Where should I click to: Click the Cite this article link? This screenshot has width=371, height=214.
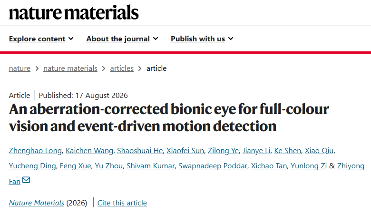point(122,203)
